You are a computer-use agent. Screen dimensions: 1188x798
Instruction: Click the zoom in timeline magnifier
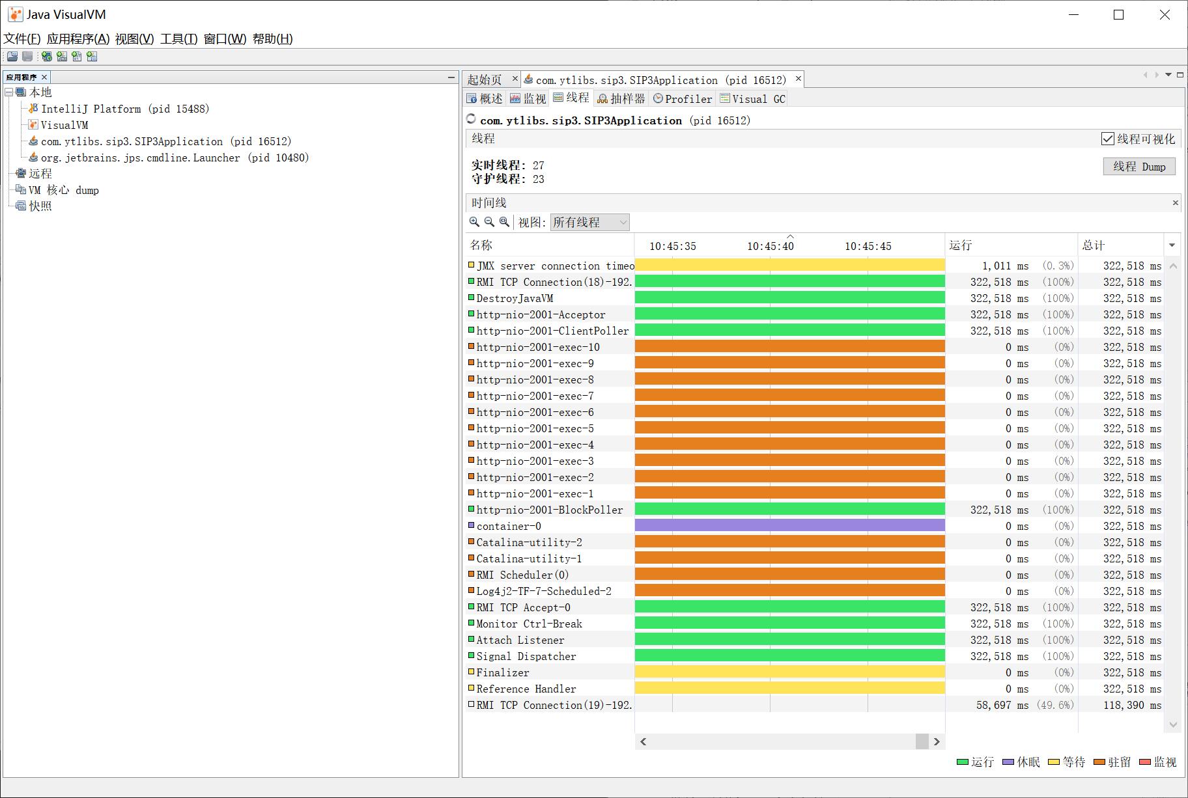coord(474,222)
